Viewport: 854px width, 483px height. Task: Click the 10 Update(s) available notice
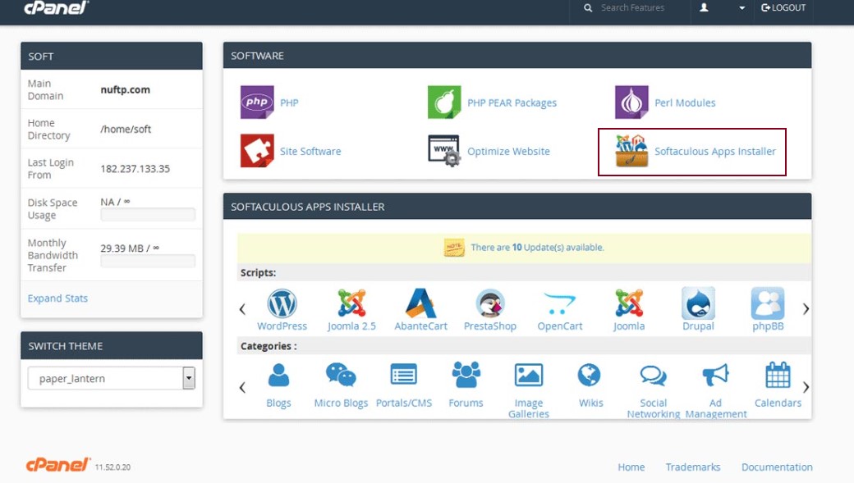tap(538, 247)
